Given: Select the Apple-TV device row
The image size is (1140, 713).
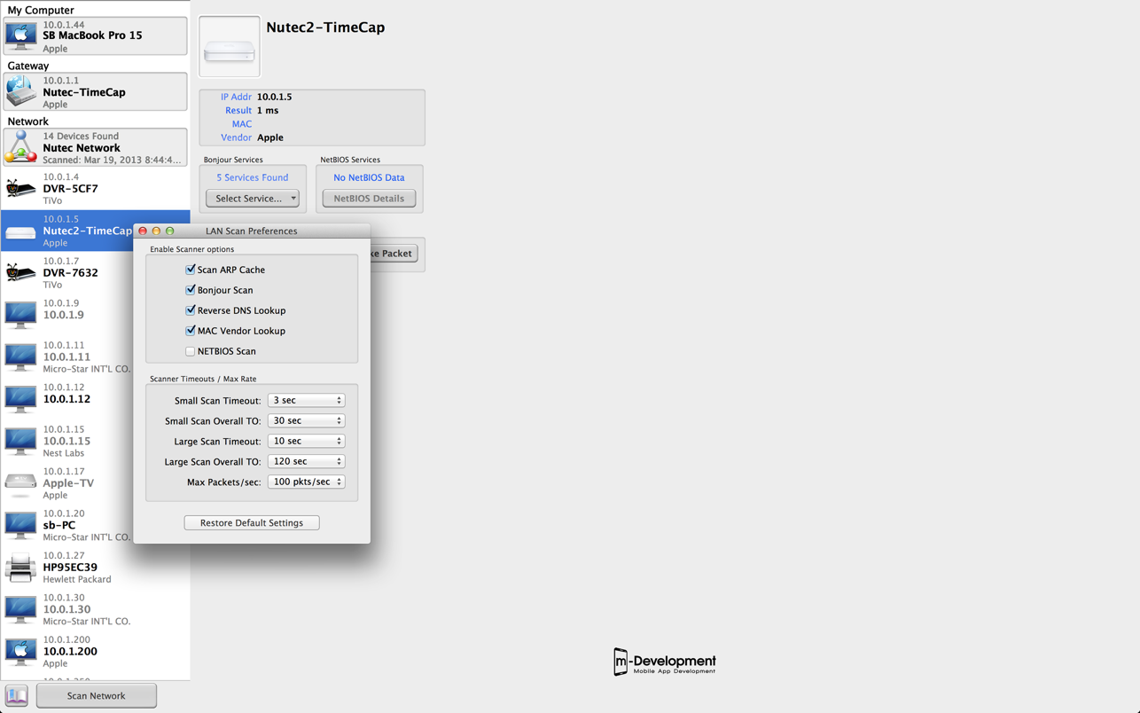Looking at the screenshot, I should pos(66,482).
